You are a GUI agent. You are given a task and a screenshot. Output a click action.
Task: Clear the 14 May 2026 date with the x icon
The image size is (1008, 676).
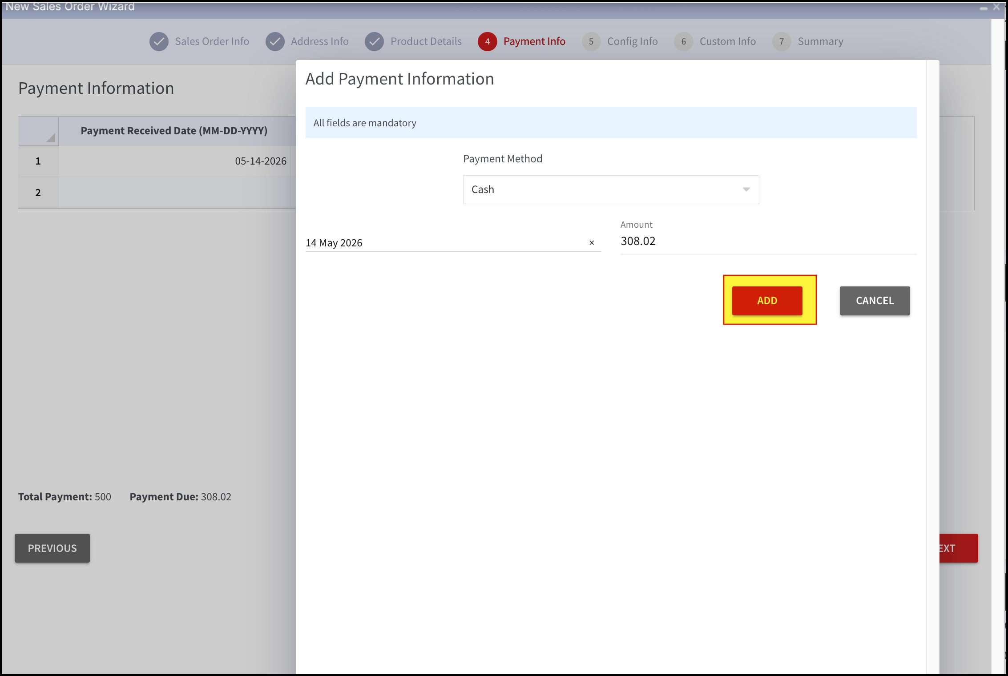[592, 243]
